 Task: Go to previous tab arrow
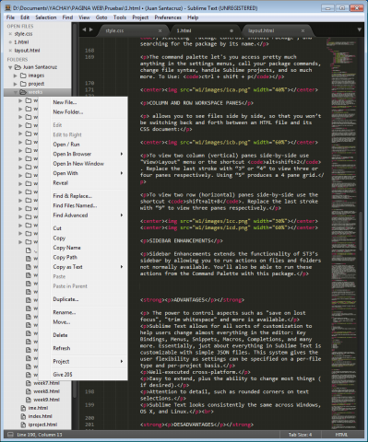tap(84, 29)
